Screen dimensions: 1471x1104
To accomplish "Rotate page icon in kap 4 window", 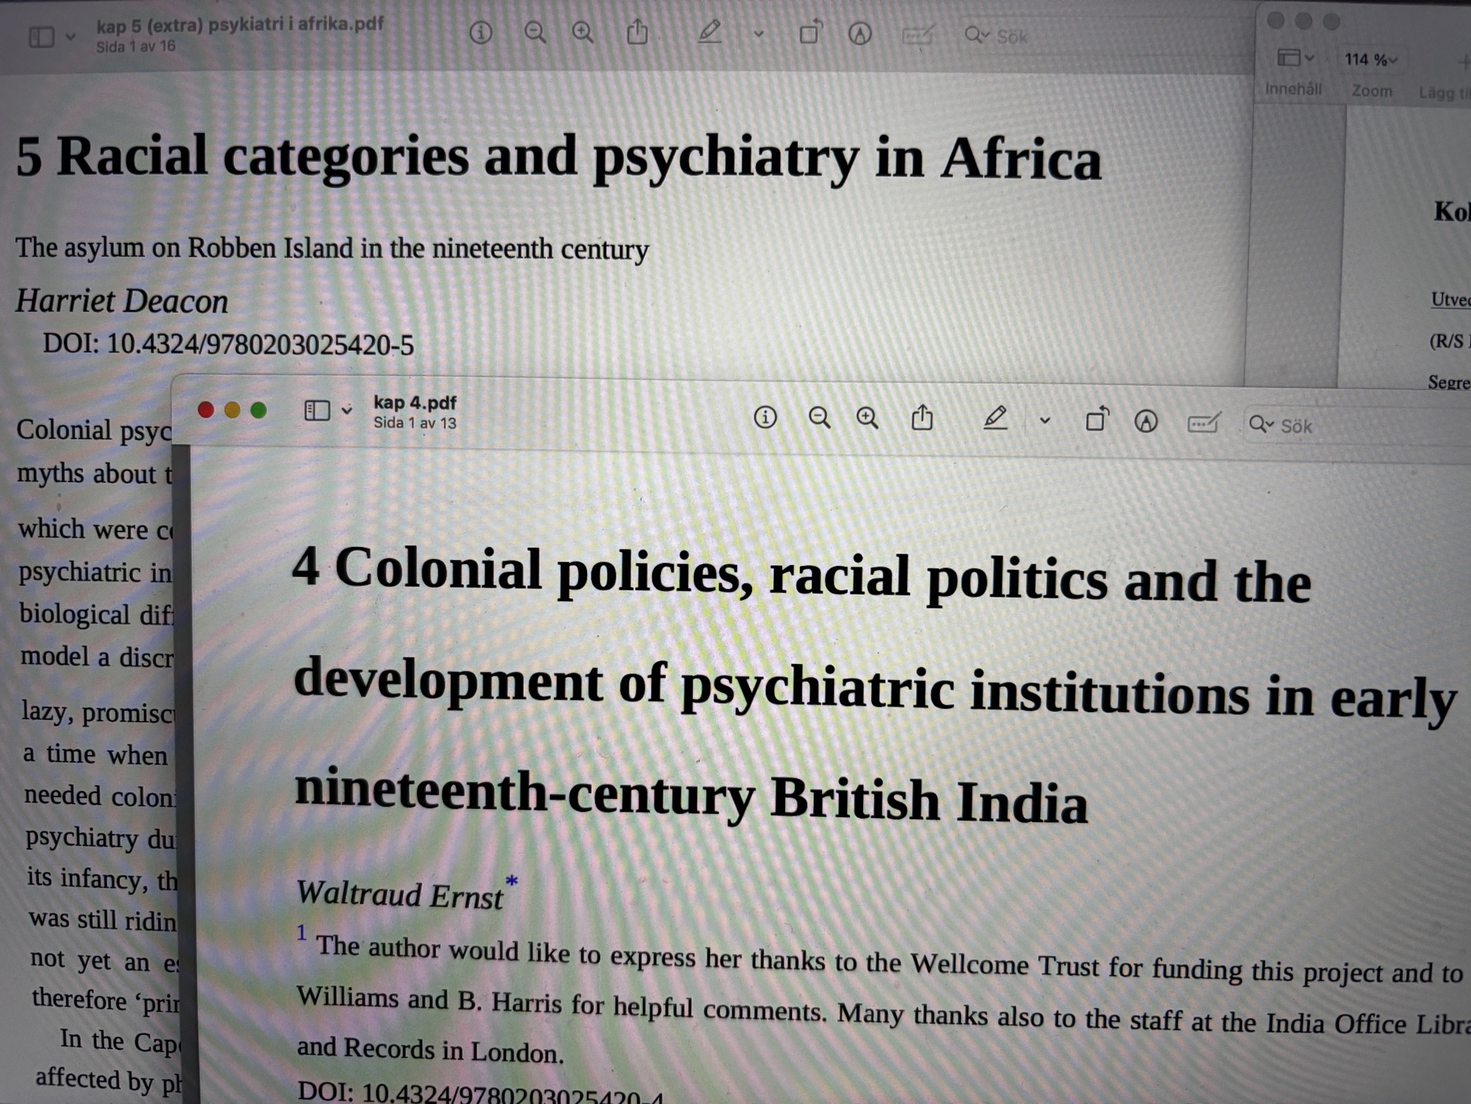I will click(1096, 420).
